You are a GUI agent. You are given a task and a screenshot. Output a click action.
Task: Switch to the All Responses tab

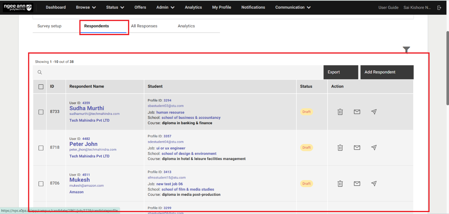coord(144,26)
